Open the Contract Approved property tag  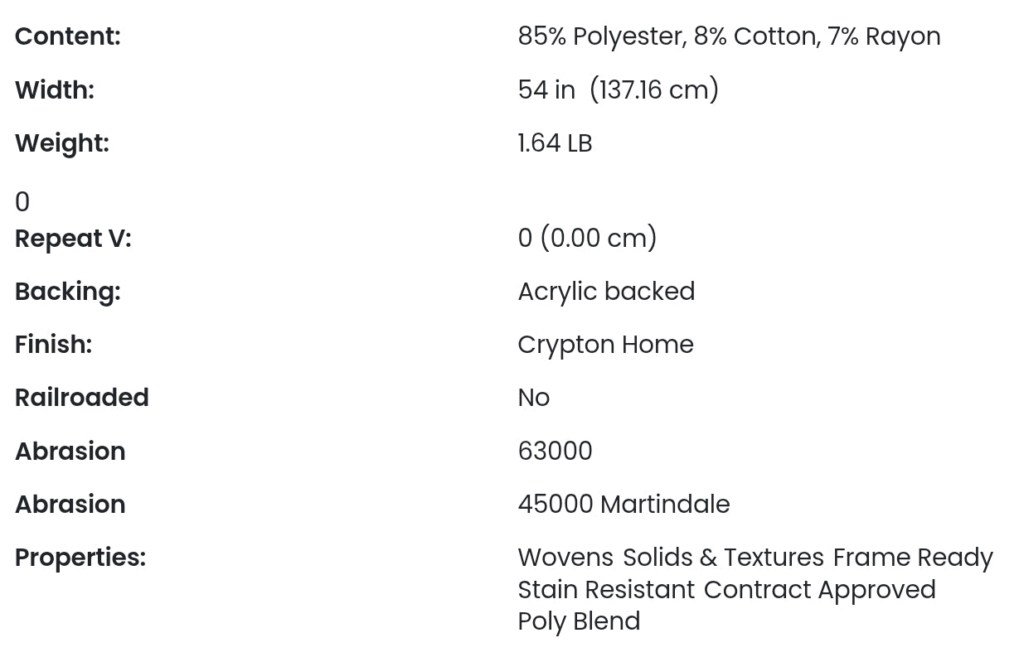click(819, 590)
